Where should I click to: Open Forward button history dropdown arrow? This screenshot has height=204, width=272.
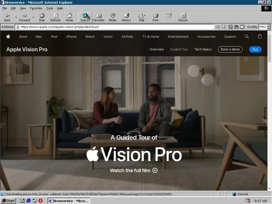(33, 17)
